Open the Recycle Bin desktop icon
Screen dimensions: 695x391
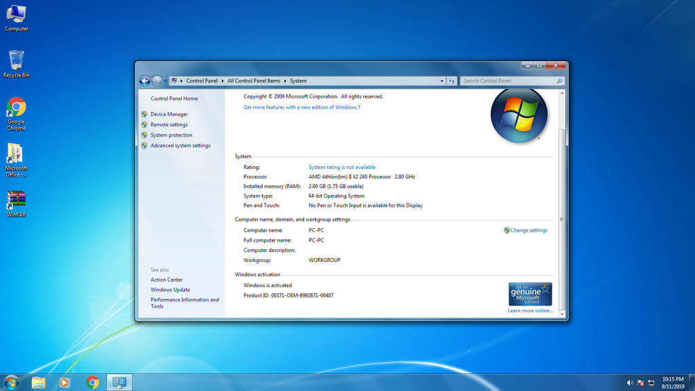[16, 64]
